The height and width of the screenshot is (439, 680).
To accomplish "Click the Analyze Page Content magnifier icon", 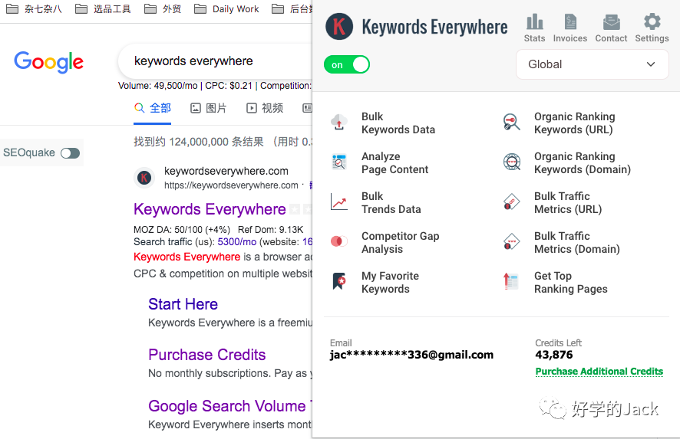I will click(x=338, y=162).
